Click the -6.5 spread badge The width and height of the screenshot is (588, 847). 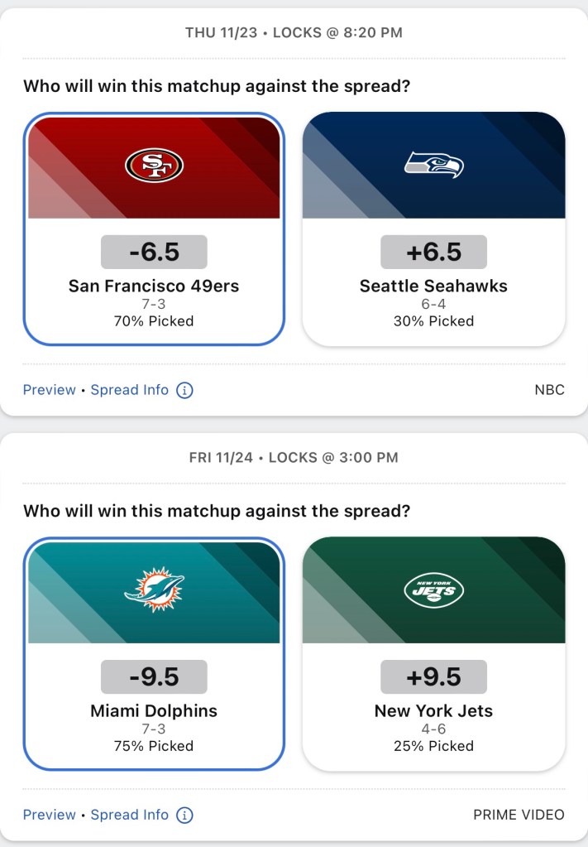(154, 252)
